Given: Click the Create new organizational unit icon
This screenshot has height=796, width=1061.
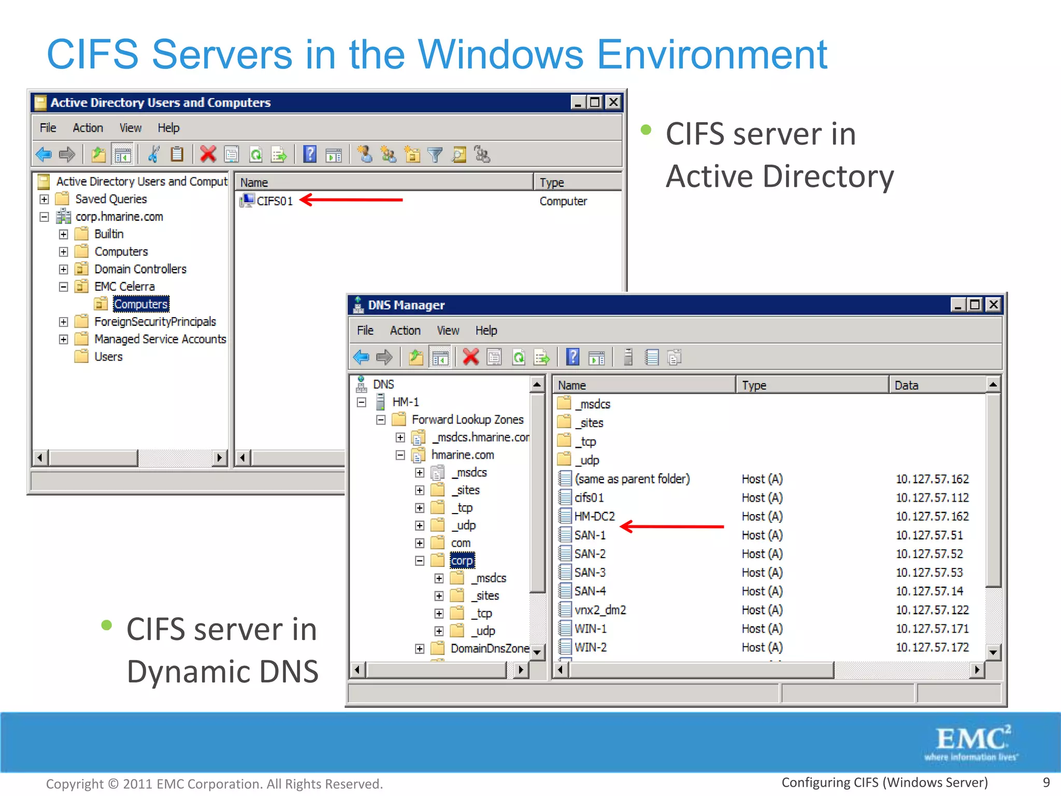Looking at the screenshot, I should pyautogui.click(x=412, y=154).
